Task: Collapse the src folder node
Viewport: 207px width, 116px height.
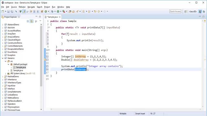Action: (x=5, y=61)
